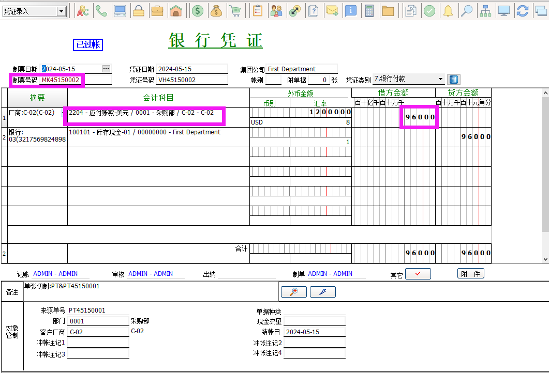Viewport: 549px width, 373px height.
Task: Select the 银行: 03 summary cell in row 2
Action: click(x=37, y=137)
